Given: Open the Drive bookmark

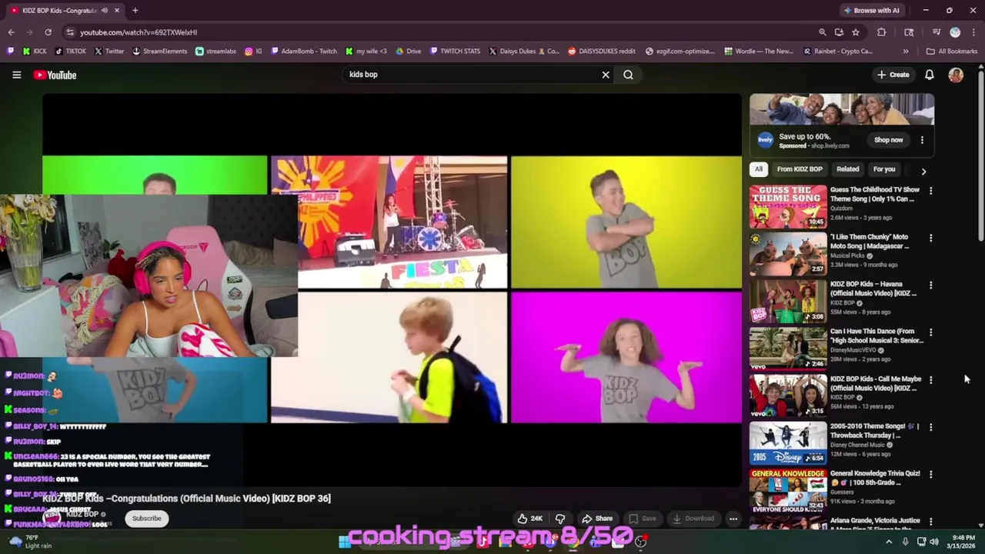Looking at the screenshot, I should tap(408, 52).
